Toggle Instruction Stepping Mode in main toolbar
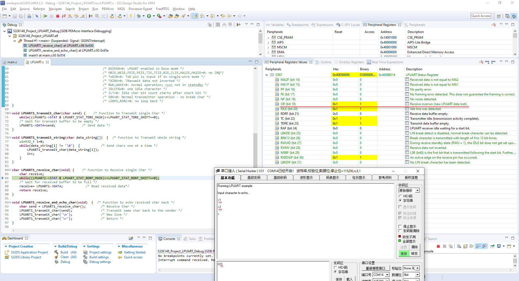The height and width of the screenshot is (281, 519). click(91, 16)
